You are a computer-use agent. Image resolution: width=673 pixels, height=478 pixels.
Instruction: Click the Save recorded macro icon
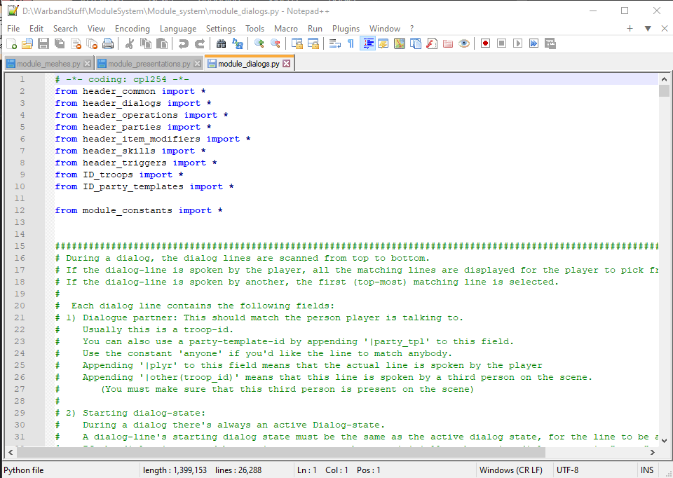[x=550, y=43]
